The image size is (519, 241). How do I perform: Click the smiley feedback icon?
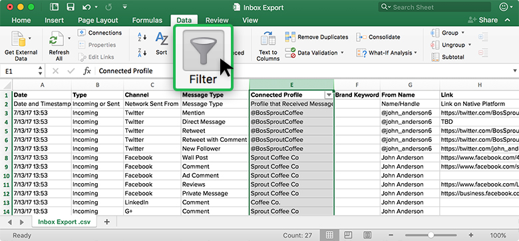tap(504, 7)
